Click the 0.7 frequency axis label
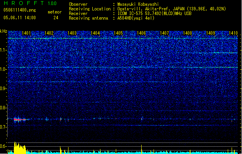 (x=3, y=127)
